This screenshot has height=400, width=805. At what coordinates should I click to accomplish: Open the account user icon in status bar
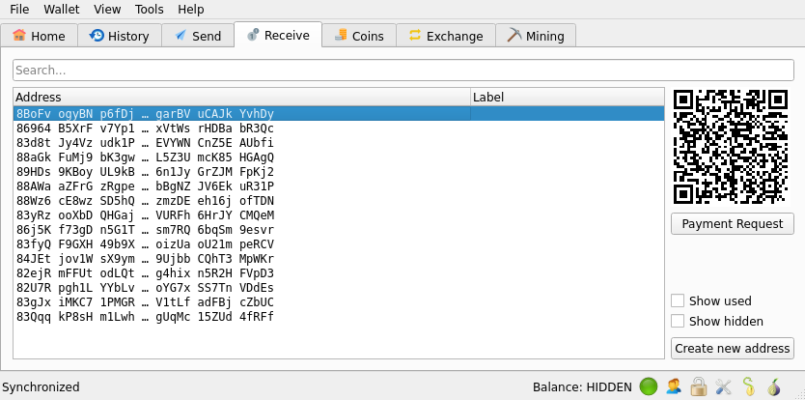[x=674, y=386]
